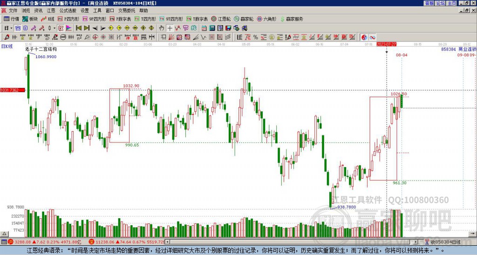
Task: Open the 资讯 menu
Action: point(38,11)
